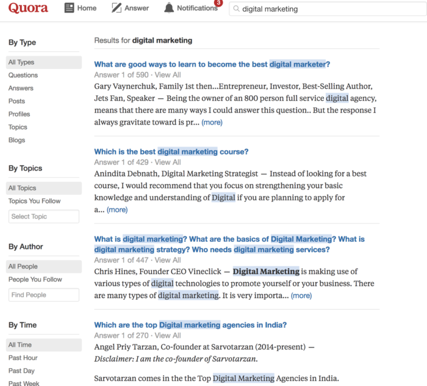Viewport: 427px width, 386px height.
Task: Click 'Results for digital marketing' heading
Action: pos(143,40)
